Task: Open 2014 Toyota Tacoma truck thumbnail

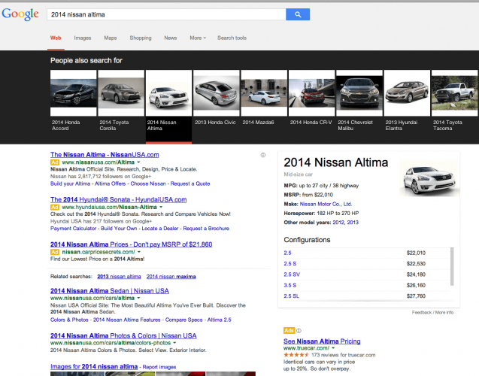Action: point(454,92)
